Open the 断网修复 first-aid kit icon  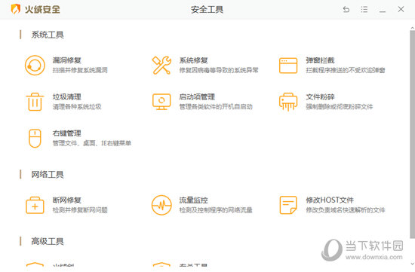tap(35, 205)
